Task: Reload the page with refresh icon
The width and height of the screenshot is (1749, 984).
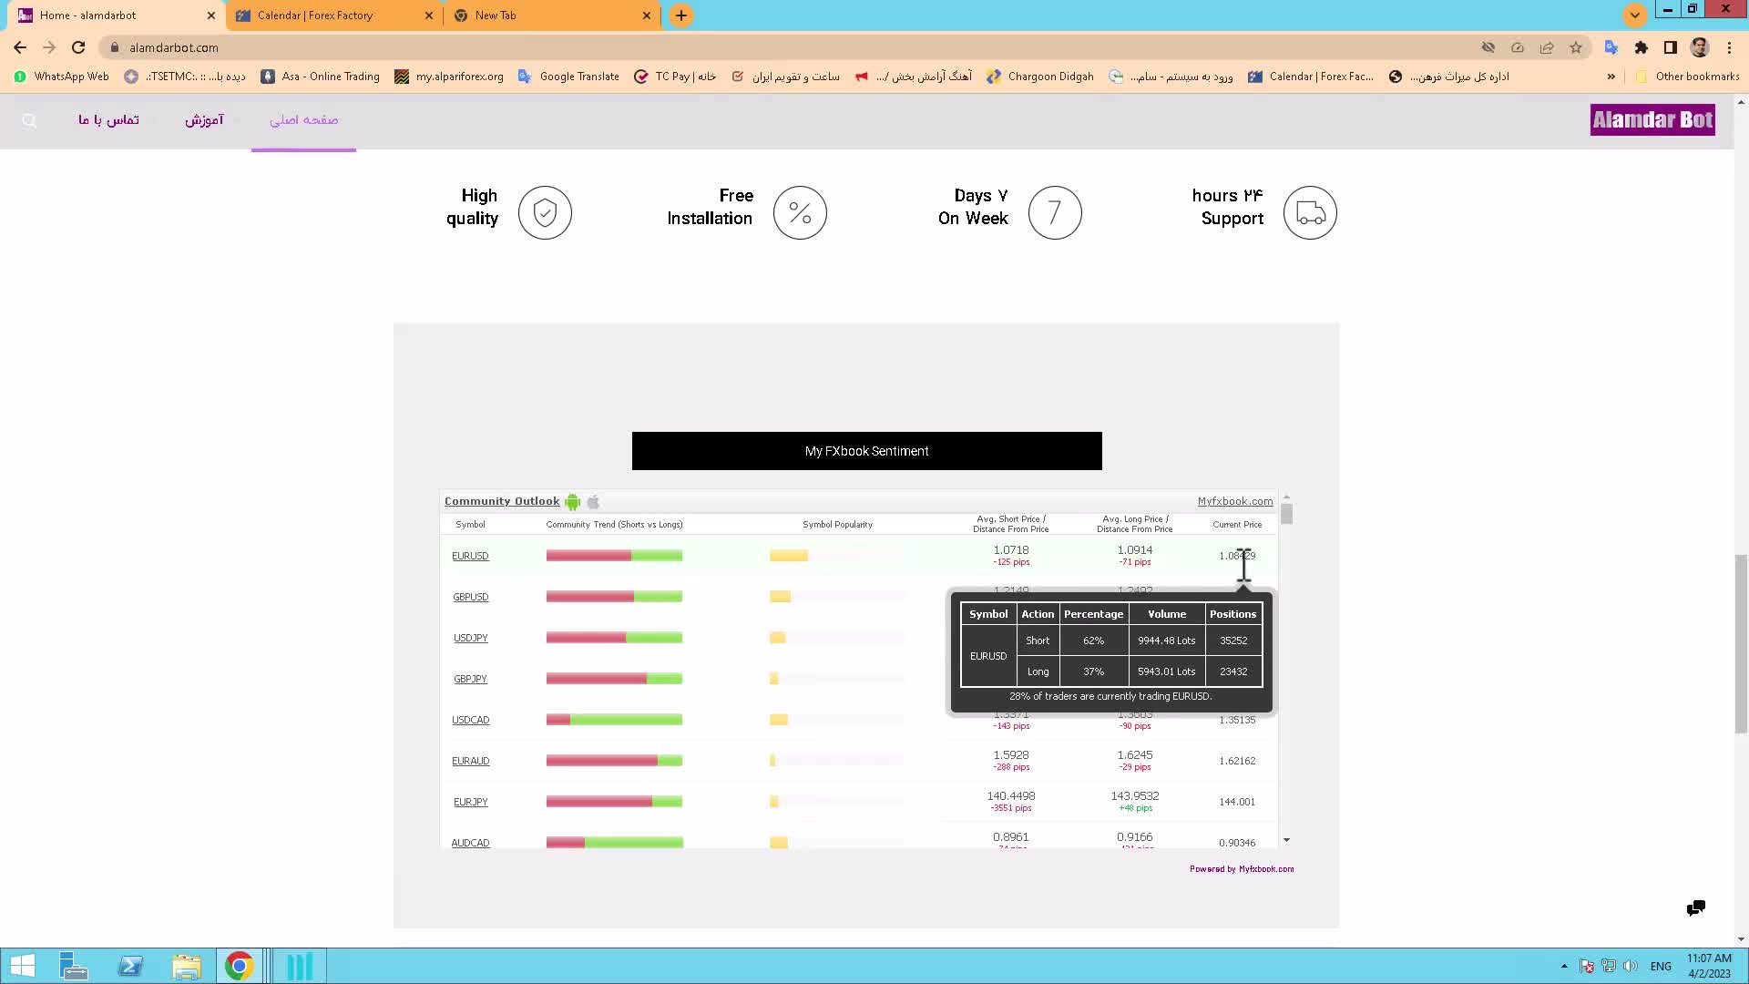Action: [78, 47]
